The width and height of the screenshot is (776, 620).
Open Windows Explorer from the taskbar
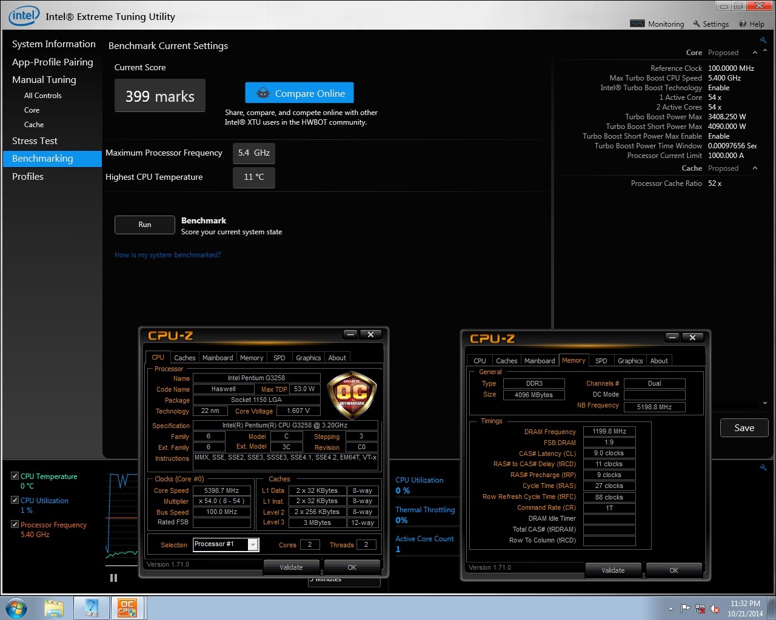point(54,608)
